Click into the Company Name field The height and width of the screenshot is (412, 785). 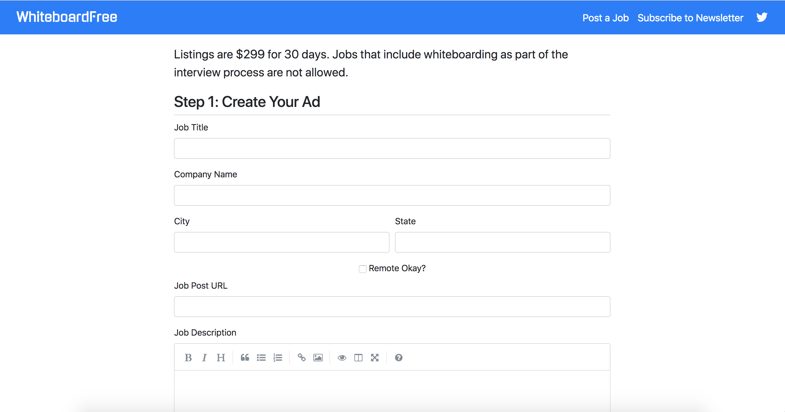(392, 195)
